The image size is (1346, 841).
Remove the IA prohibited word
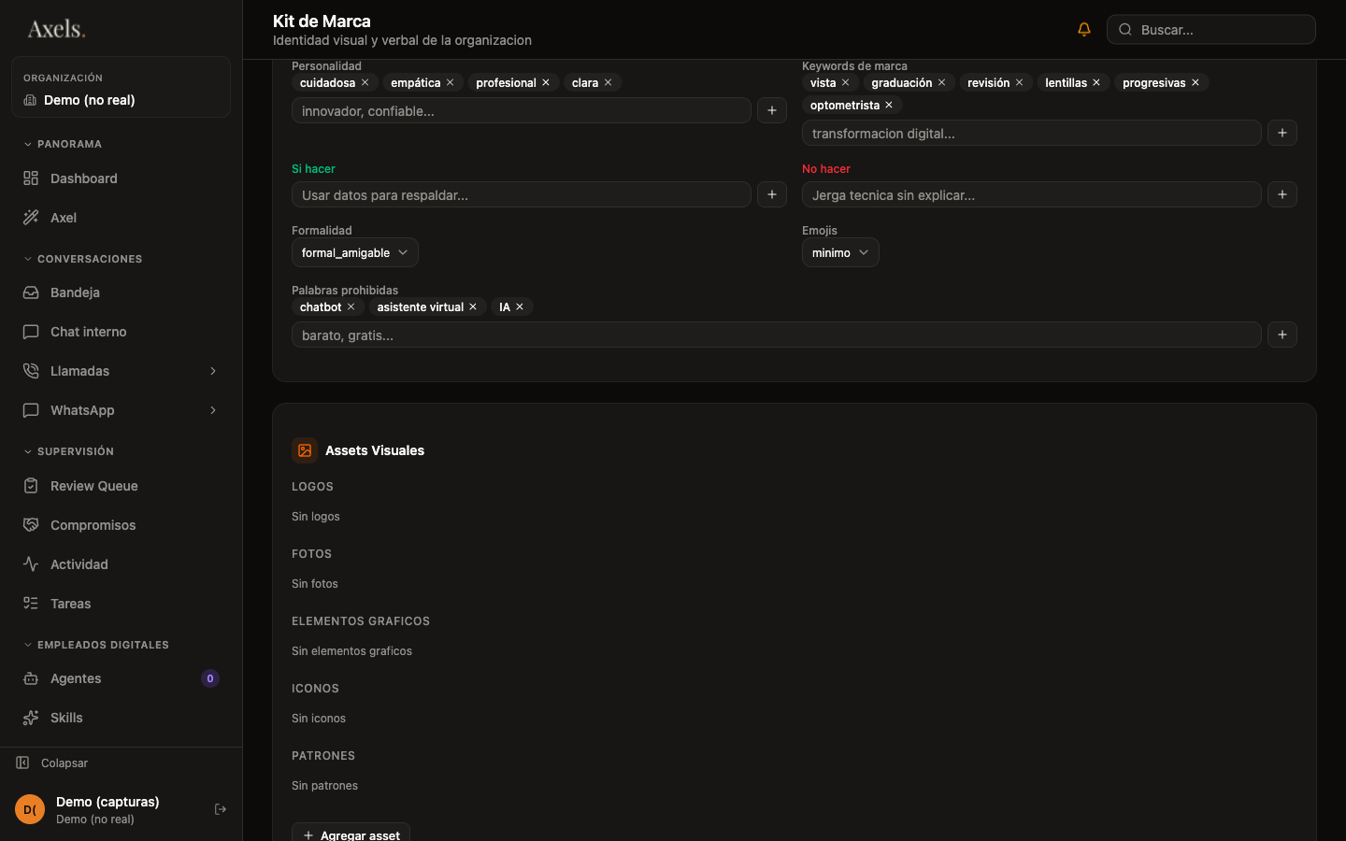[520, 306]
